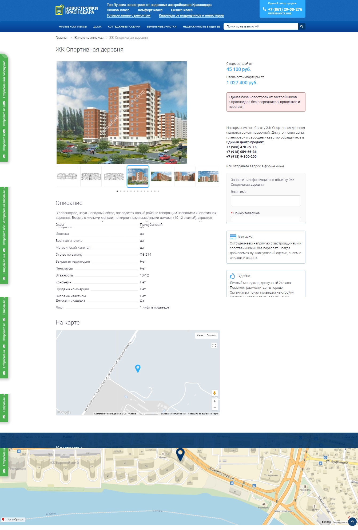This screenshot has height=530, width=358.
Task: Switch Google map to Карта view
Action: click(200, 335)
